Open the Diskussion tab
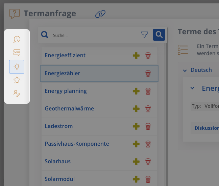This screenshot has height=186, width=219. (x=206, y=128)
